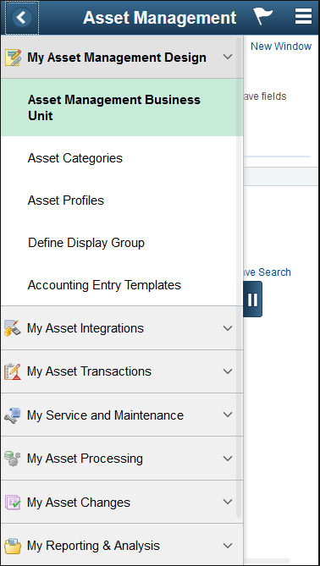Click the My Asset Integrations icon

click(x=13, y=328)
